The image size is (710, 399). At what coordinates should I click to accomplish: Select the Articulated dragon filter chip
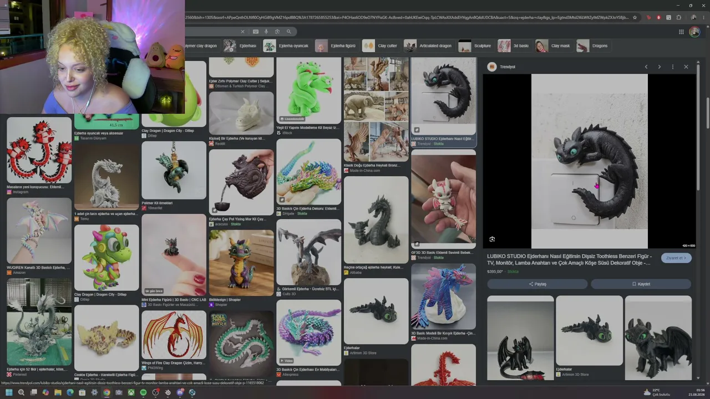429,45
